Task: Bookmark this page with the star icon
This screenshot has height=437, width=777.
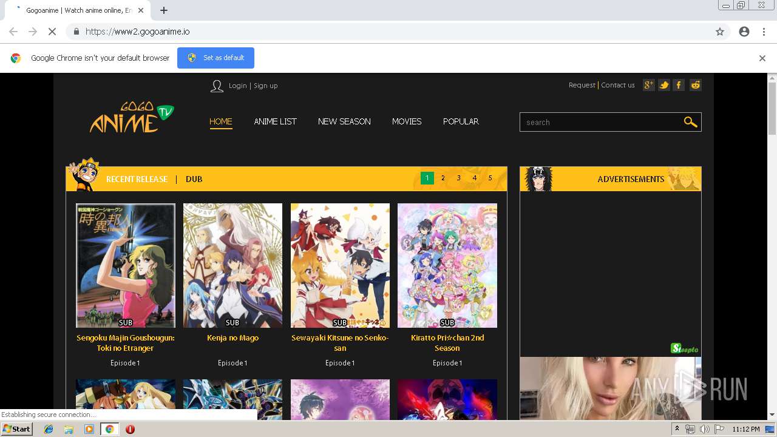Action: coord(720,32)
